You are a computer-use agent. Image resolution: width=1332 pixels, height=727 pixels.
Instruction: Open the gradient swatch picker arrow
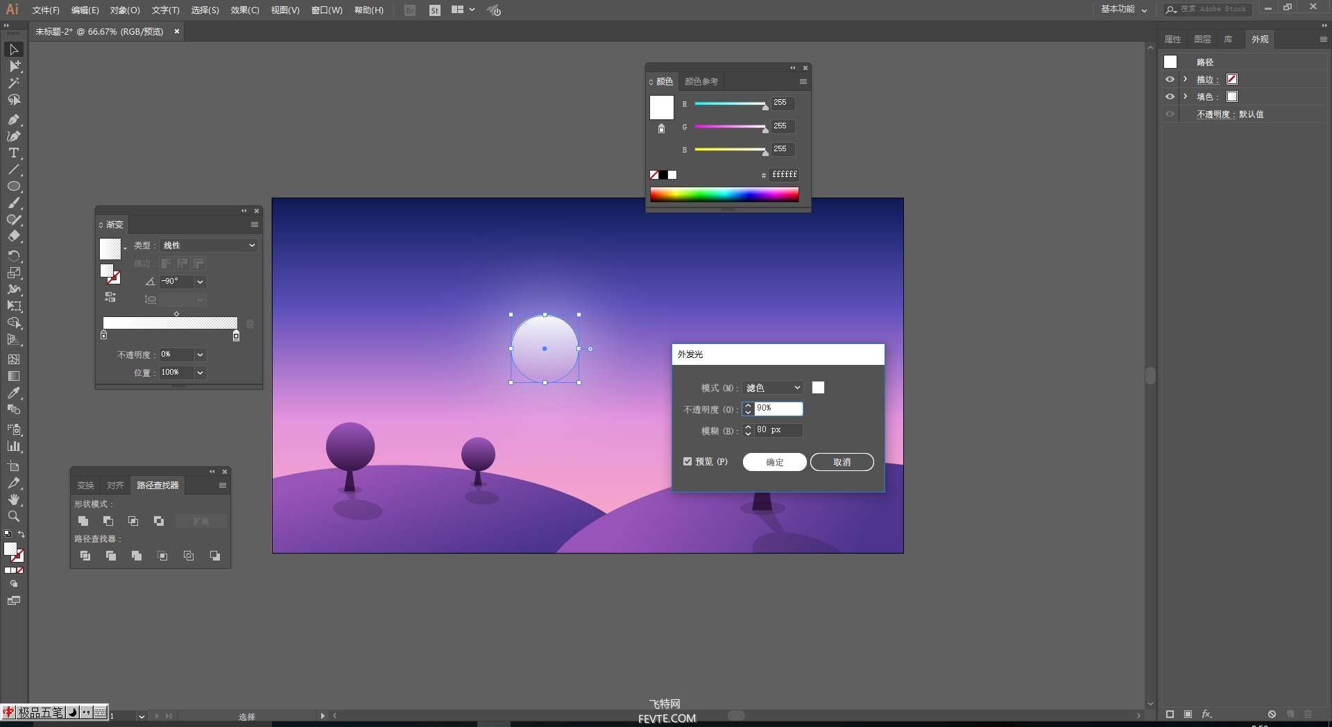126,248
